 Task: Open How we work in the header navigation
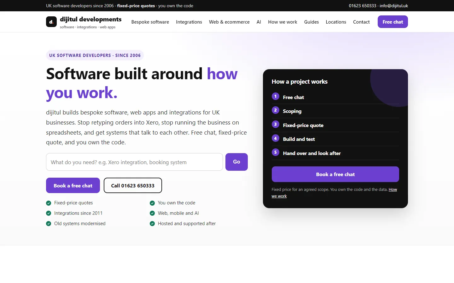point(282,22)
